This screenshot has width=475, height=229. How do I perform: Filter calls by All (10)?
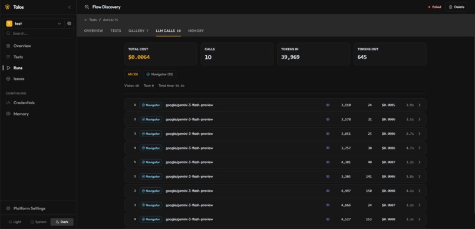(133, 74)
